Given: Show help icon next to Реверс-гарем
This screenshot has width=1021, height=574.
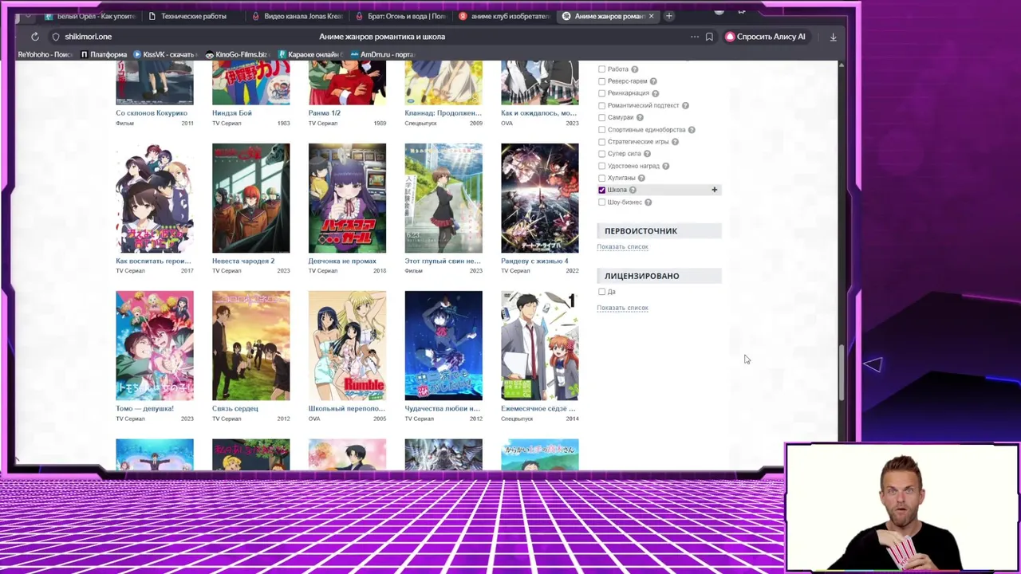Looking at the screenshot, I should (653, 81).
